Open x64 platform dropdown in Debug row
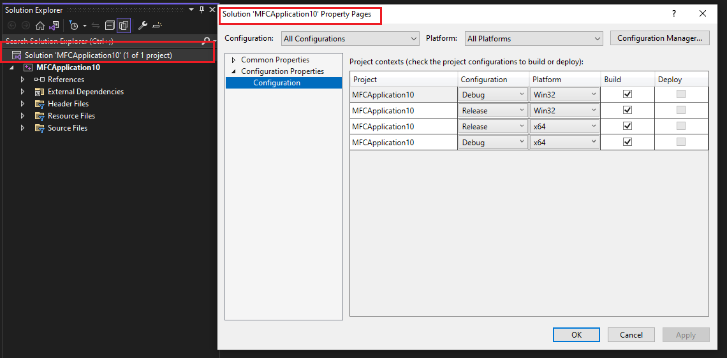Viewport: 727px width, 358px height. point(564,142)
